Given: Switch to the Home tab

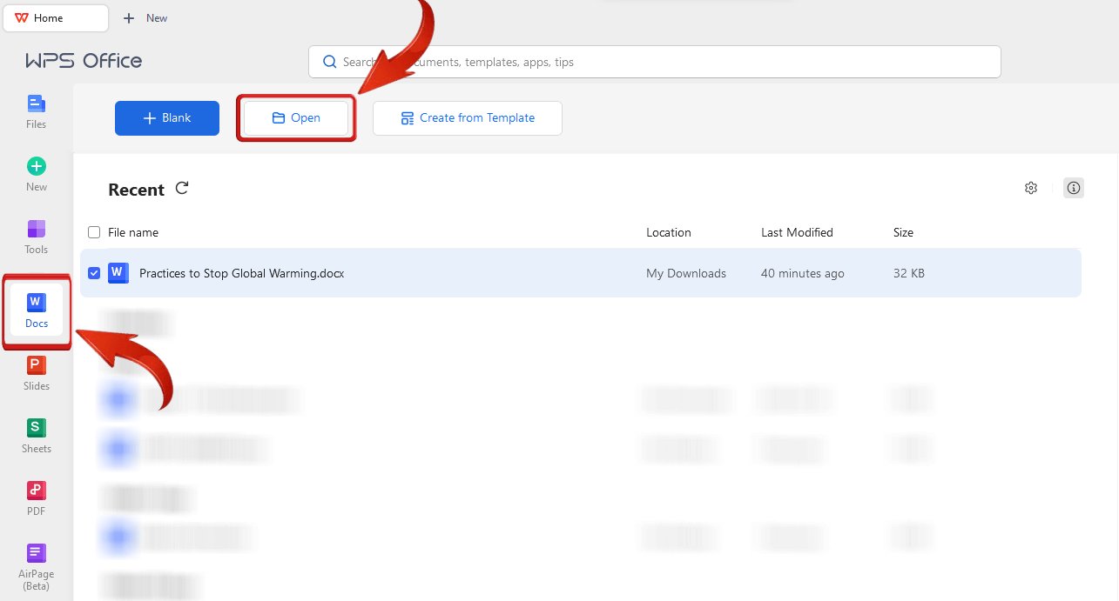Looking at the screenshot, I should 56,17.
